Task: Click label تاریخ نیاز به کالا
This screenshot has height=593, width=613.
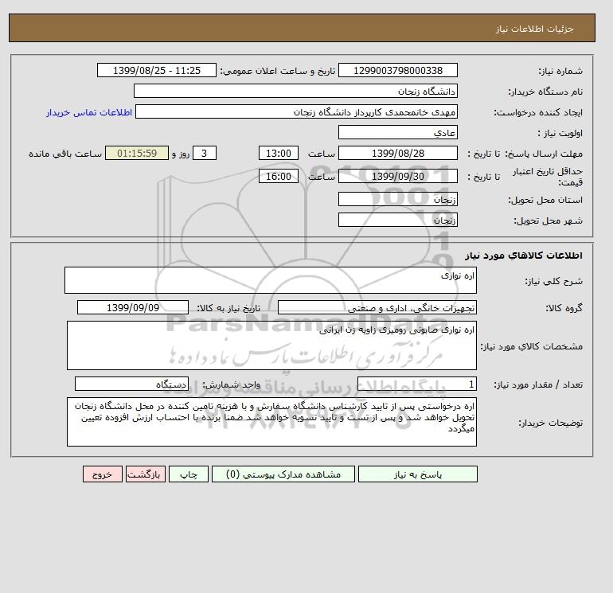Action: [x=228, y=308]
